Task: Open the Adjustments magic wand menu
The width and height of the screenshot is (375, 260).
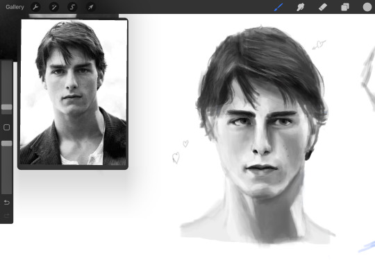Action: [x=53, y=7]
